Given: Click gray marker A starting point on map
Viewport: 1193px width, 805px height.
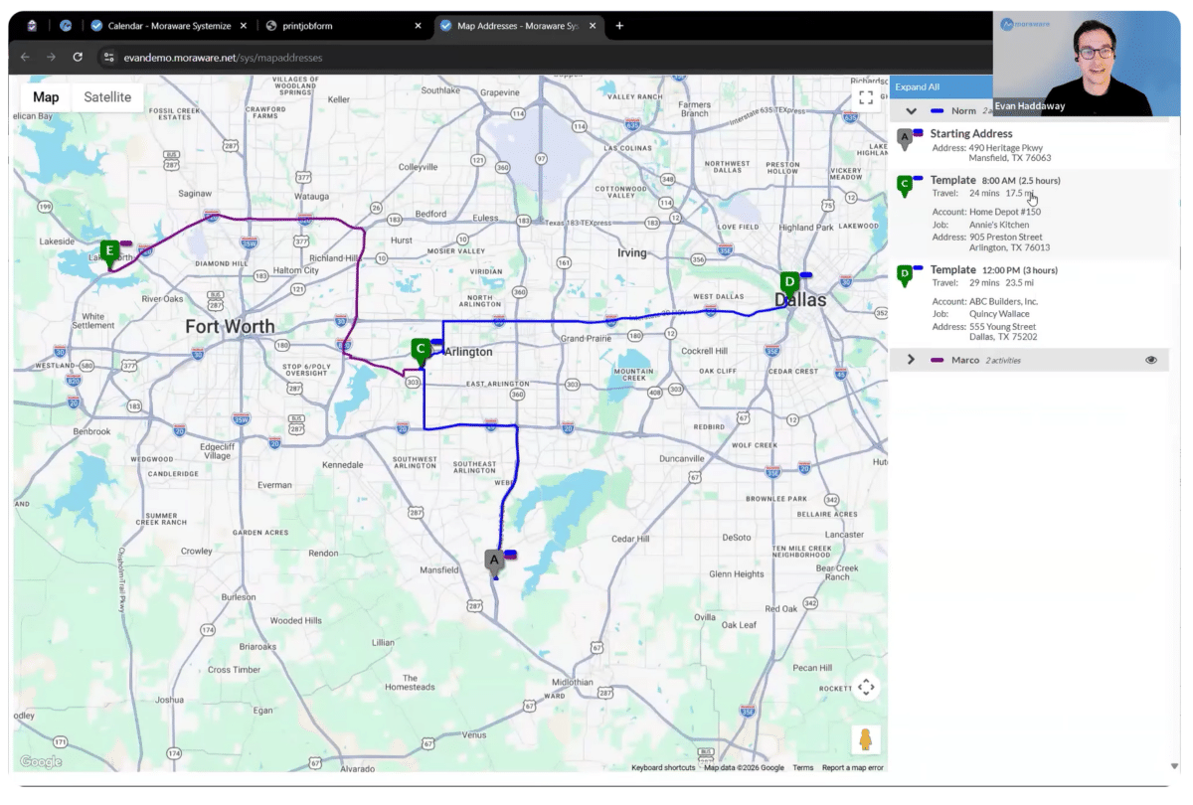Looking at the screenshot, I should tap(494, 561).
